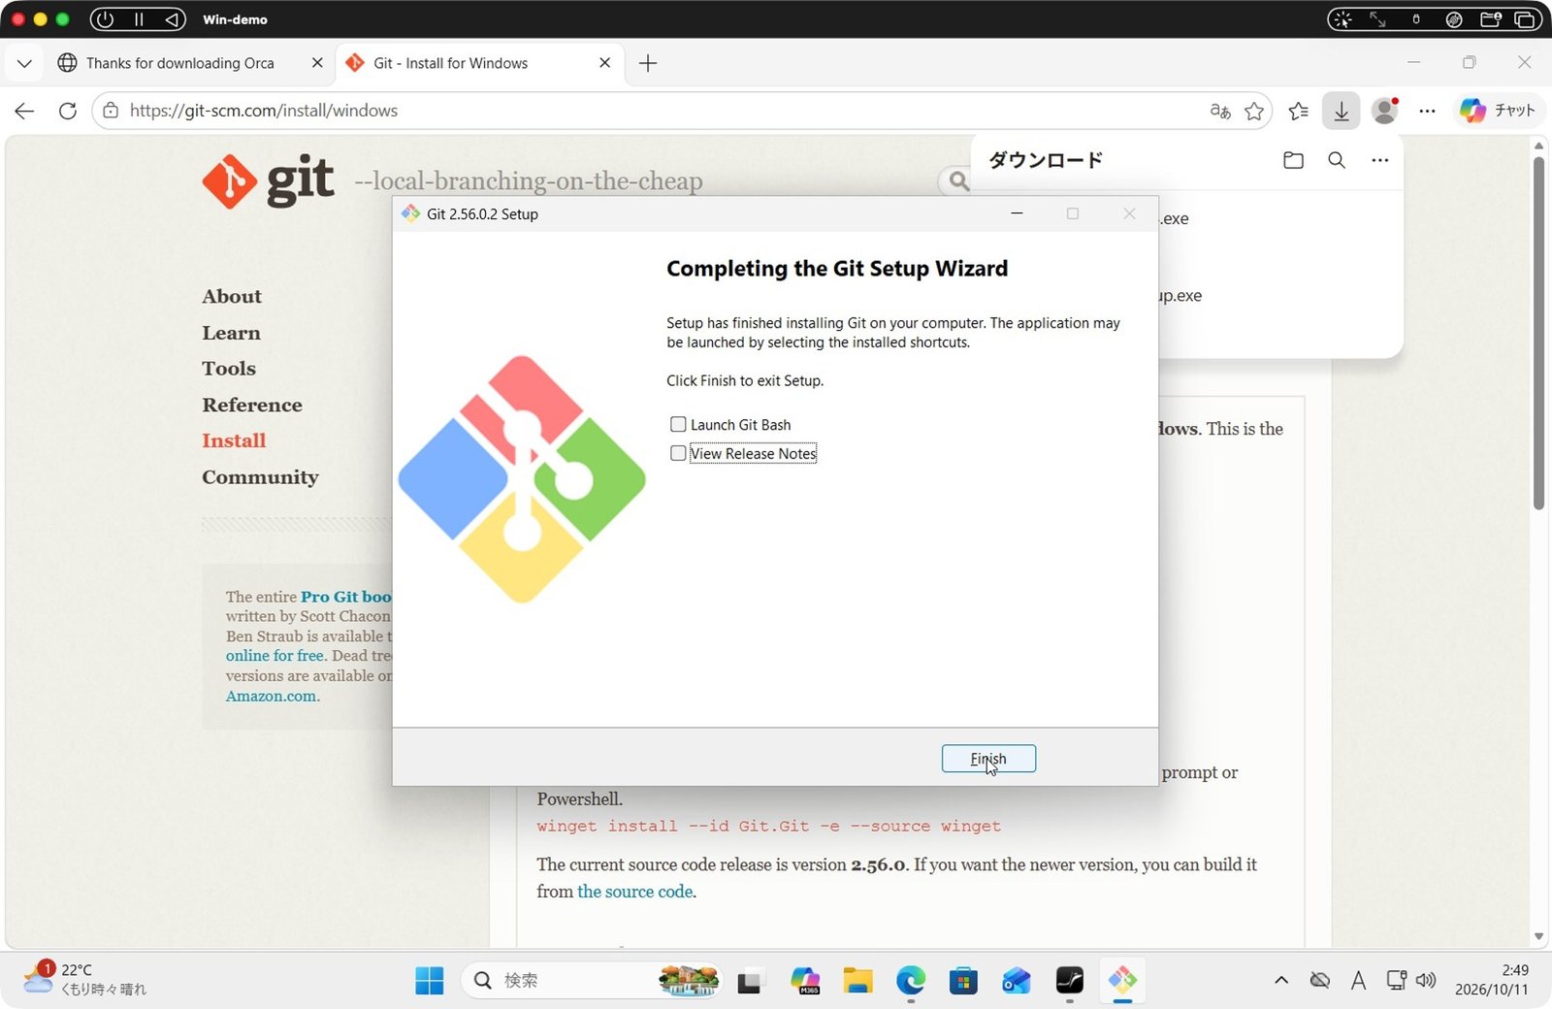
Task: Refresh the page
Action: click(67, 111)
